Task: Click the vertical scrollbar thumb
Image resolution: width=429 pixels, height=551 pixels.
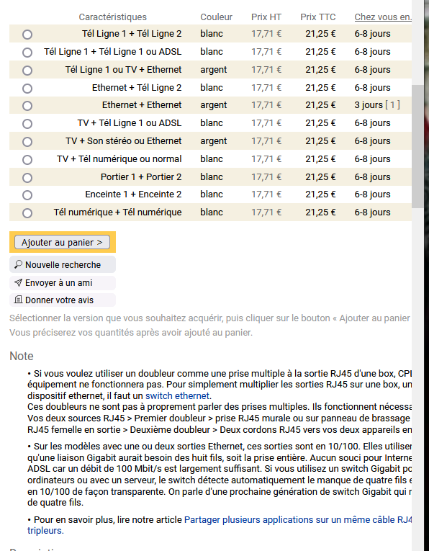Action: click(x=417, y=146)
